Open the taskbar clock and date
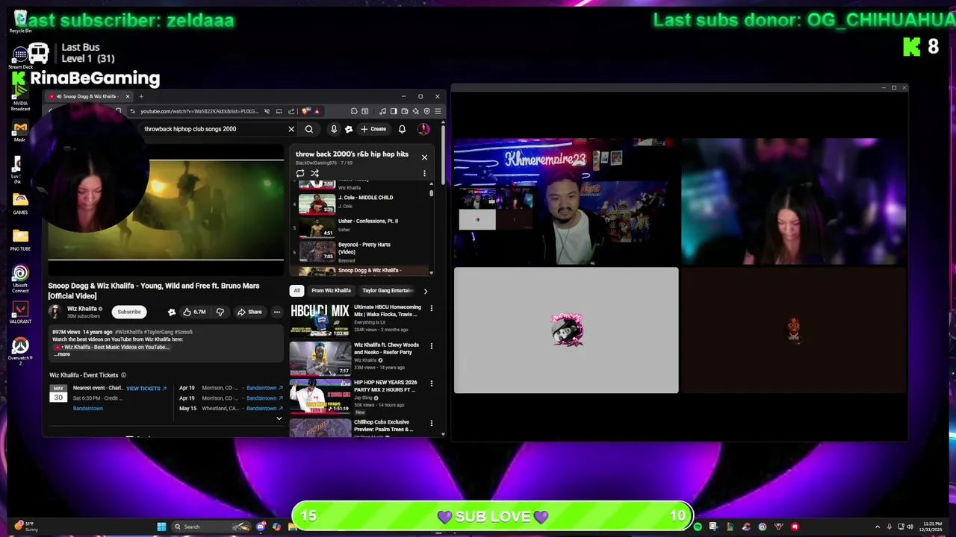 click(932, 527)
